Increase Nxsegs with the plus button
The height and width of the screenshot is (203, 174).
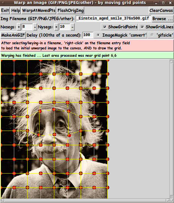point(19,27)
